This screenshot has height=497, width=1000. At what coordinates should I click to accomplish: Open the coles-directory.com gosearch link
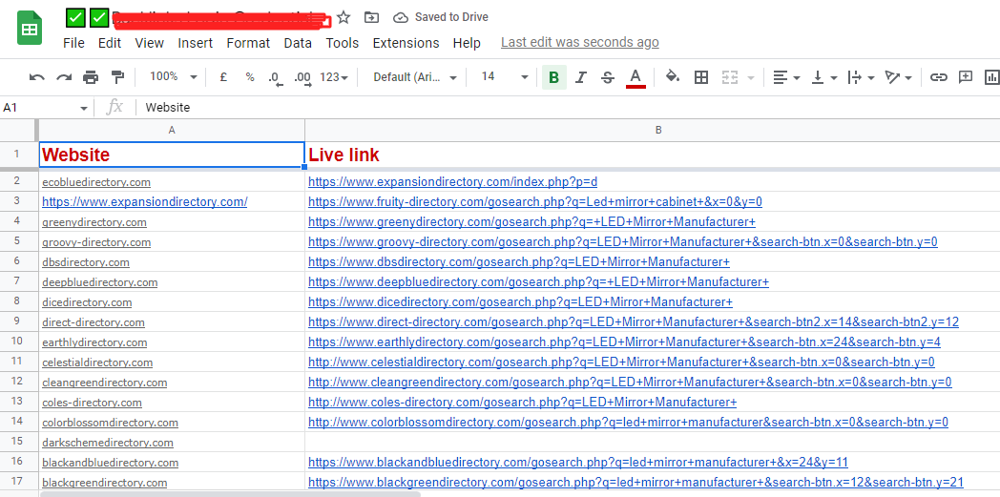click(522, 402)
